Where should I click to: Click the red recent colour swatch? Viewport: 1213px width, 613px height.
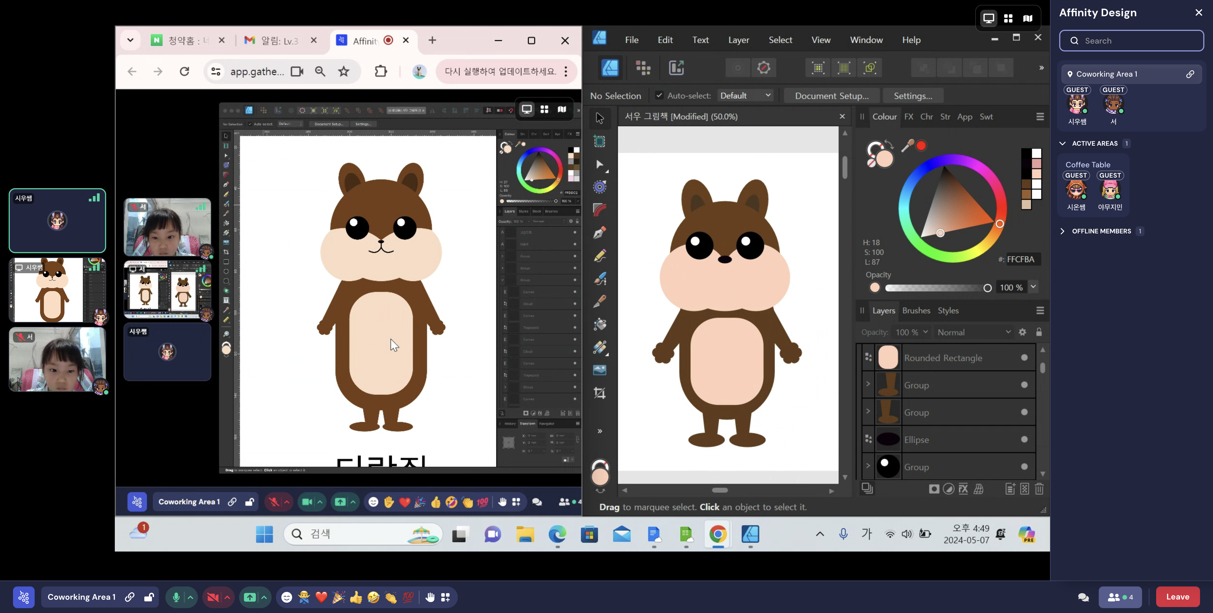(921, 145)
